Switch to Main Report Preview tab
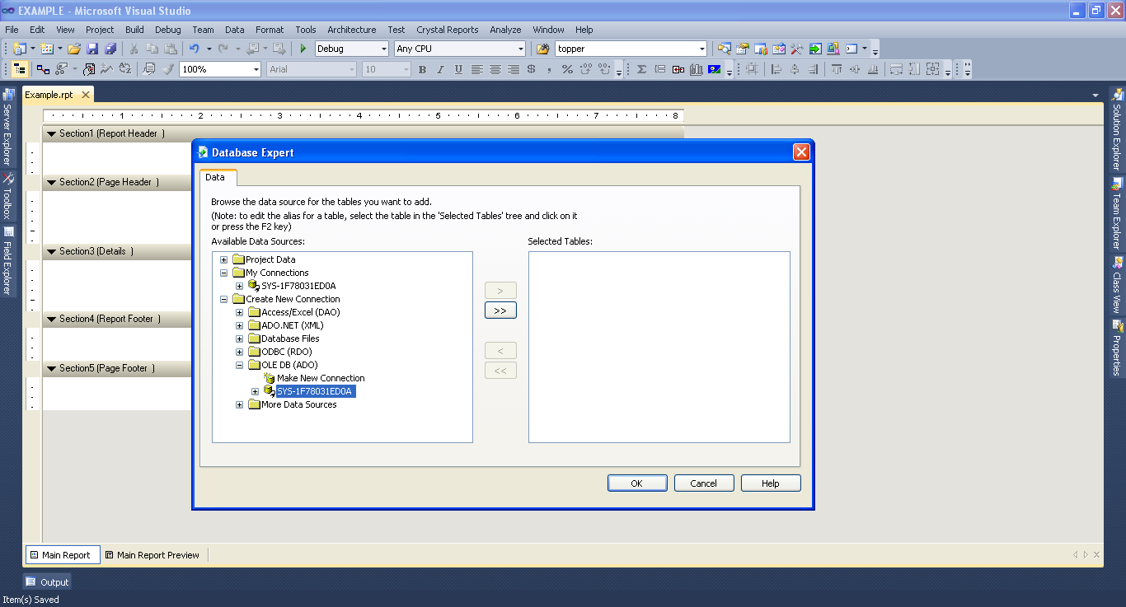1126x607 pixels. tap(153, 554)
